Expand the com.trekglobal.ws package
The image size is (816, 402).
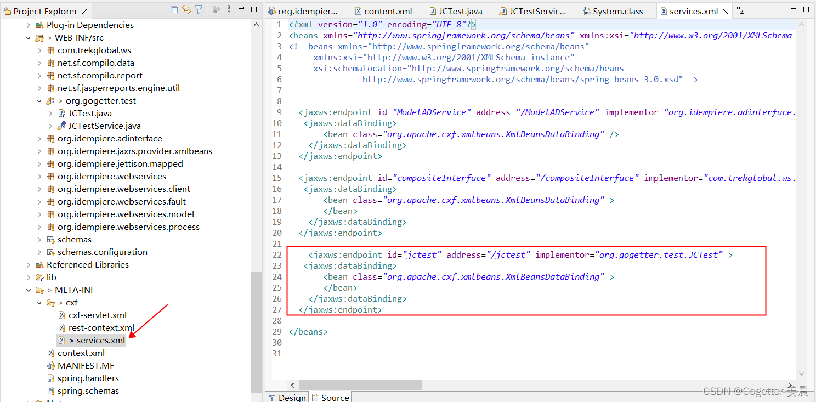tap(38, 50)
